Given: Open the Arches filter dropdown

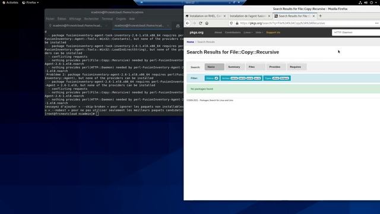Looking at the screenshot, I should [242, 78].
